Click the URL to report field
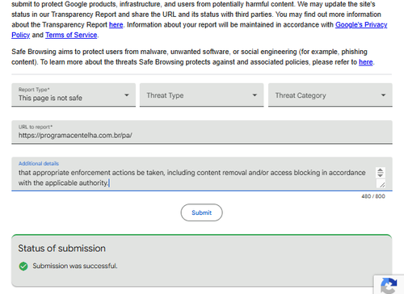 [202, 132]
